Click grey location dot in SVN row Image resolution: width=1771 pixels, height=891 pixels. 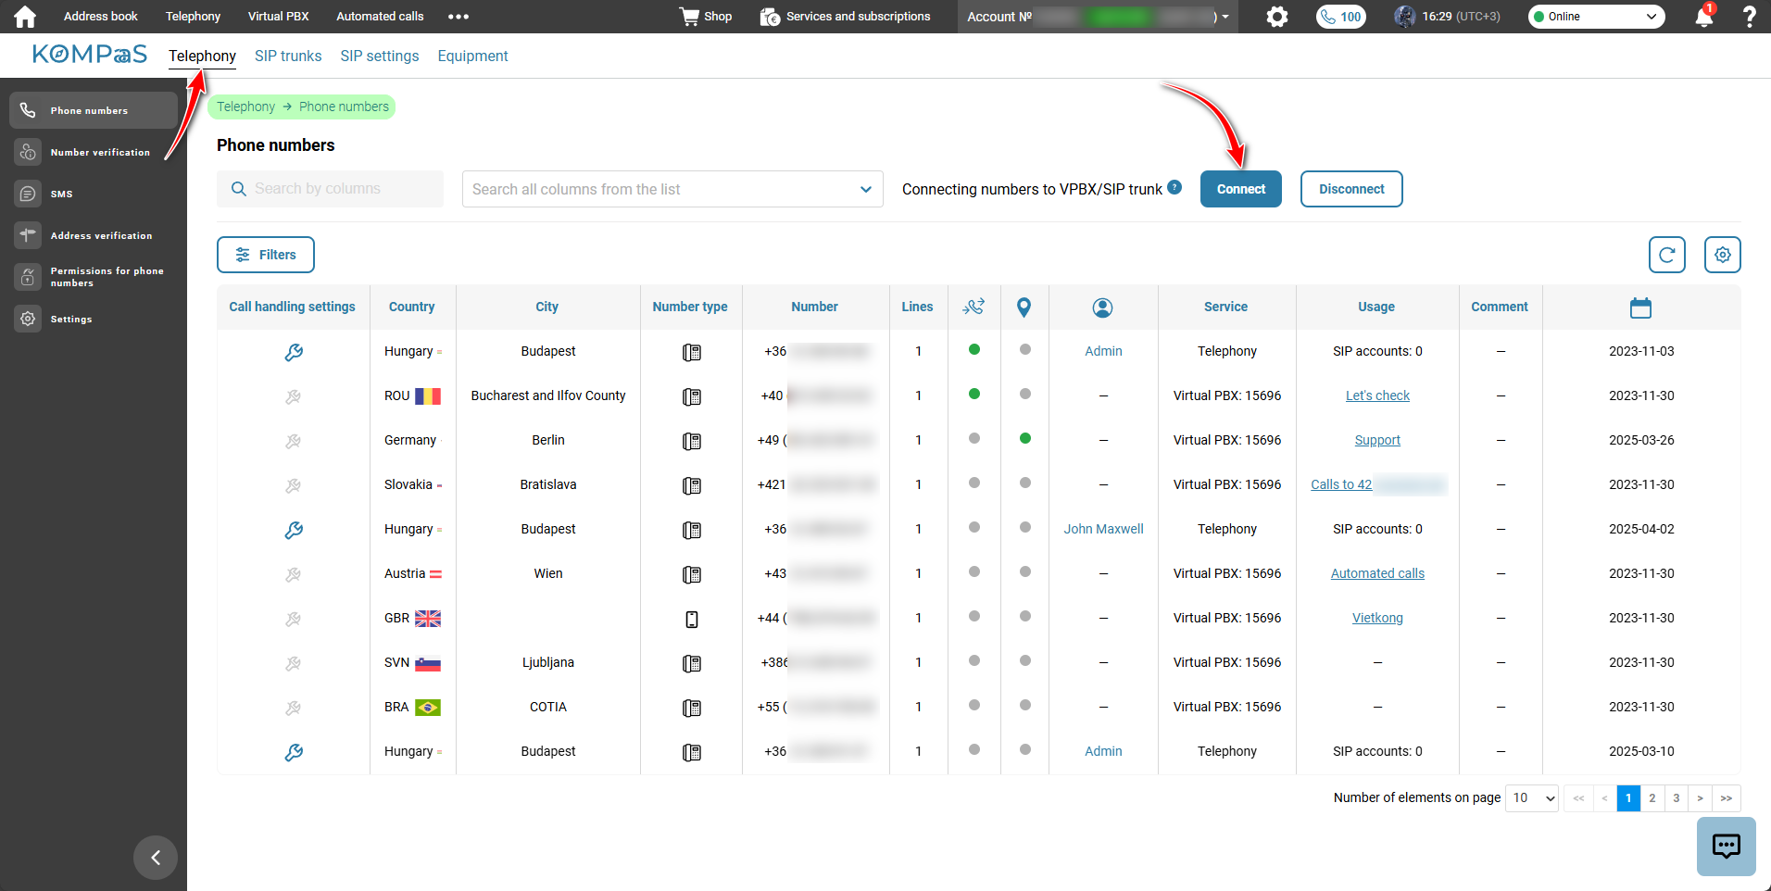(1025, 660)
